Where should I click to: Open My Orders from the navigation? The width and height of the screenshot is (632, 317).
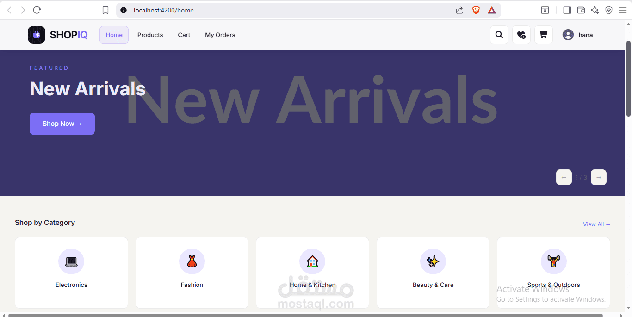tap(220, 35)
